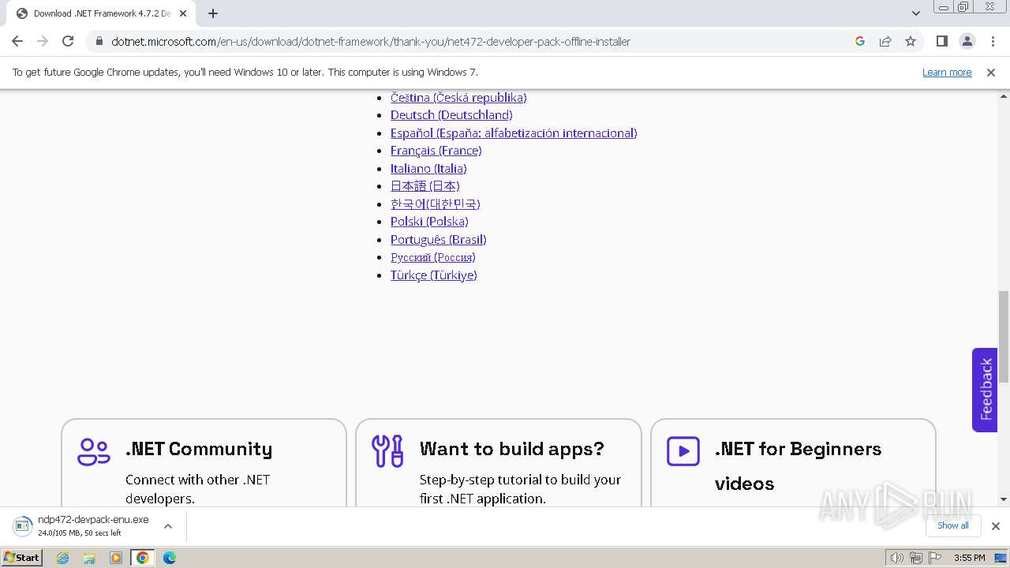Reload the current page
Screen dimensions: 1010x568
coord(68,41)
